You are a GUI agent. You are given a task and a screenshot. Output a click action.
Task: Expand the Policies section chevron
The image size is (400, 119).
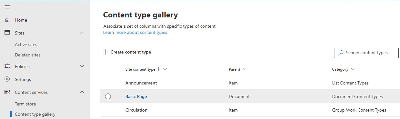coord(82,66)
